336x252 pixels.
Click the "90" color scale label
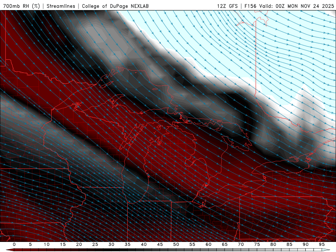(305, 244)
